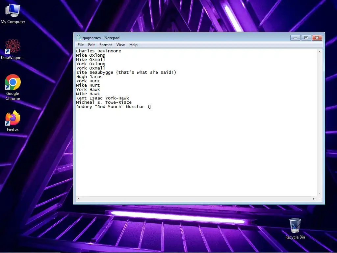Click the empty area of the Notepad text editor
The height and width of the screenshot is (253, 337).
coord(196,153)
